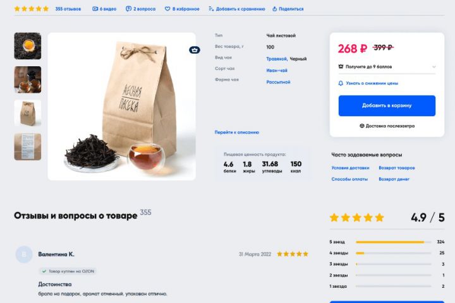Click the Добавить к сравнению compare icon
The image size is (455, 303).
pos(211,9)
